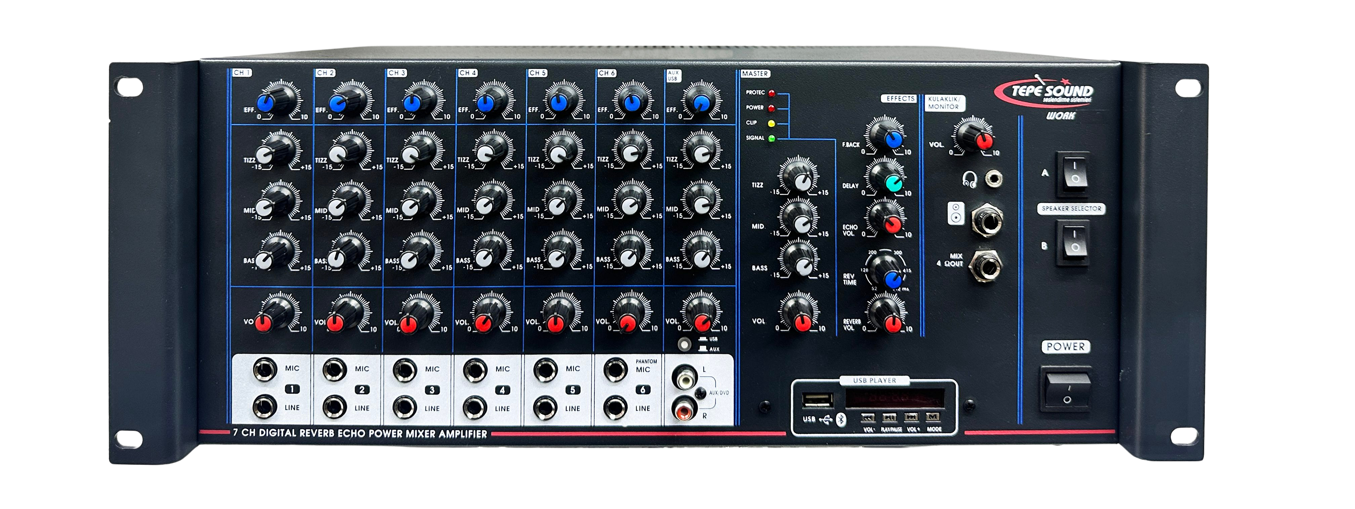Click the channel 3 LINE input jack
Image resolution: width=1355 pixels, height=509 pixels.
[405, 408]
